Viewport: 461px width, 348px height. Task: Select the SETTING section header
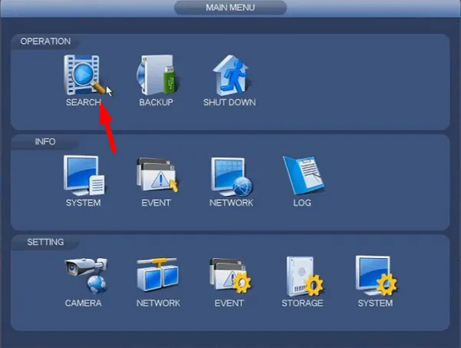tap(45, 242)
